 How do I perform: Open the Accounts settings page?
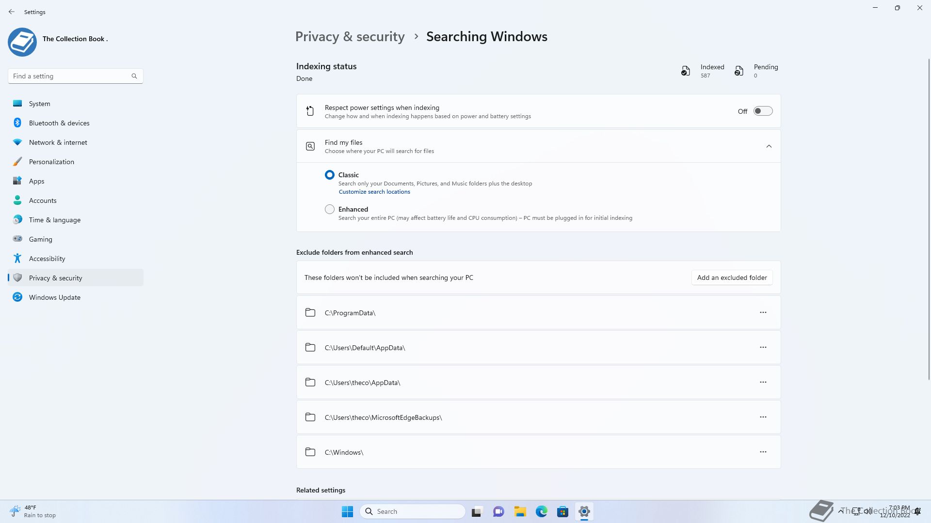[43, 200]
